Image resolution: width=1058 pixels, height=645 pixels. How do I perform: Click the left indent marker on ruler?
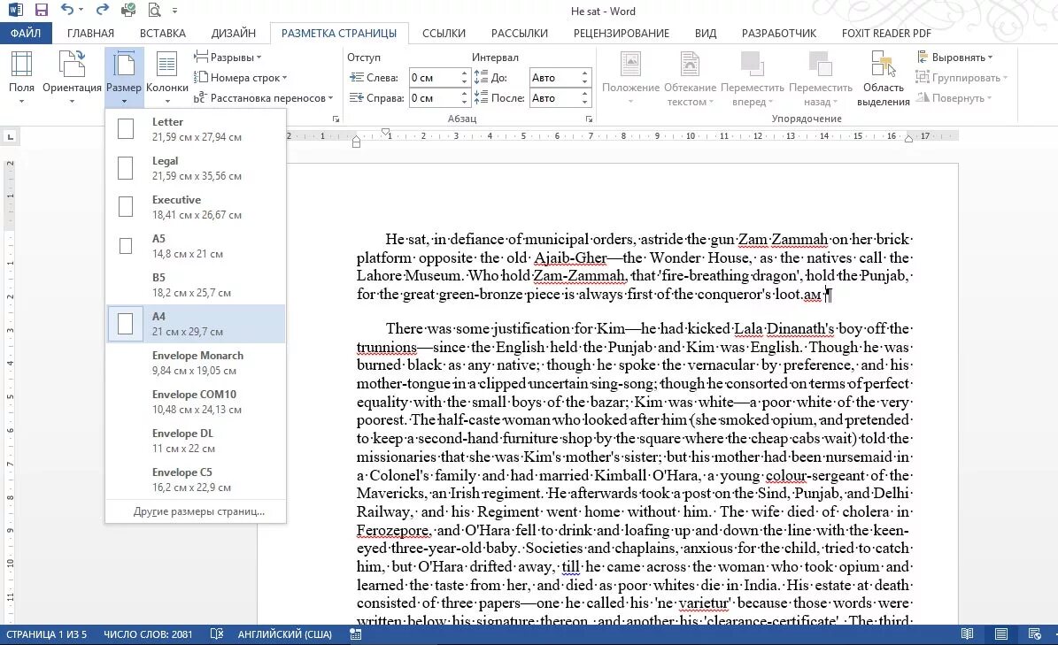point(356,142)
